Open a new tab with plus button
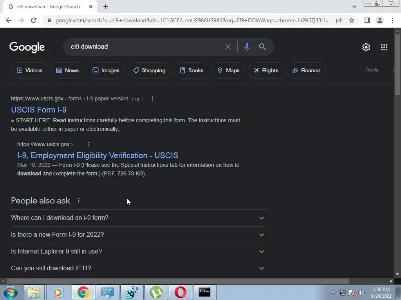This screenshot has height=300, width=401. 106,7
